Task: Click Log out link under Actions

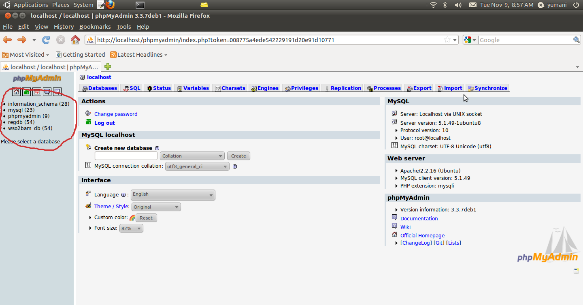Action: [104, 123]
